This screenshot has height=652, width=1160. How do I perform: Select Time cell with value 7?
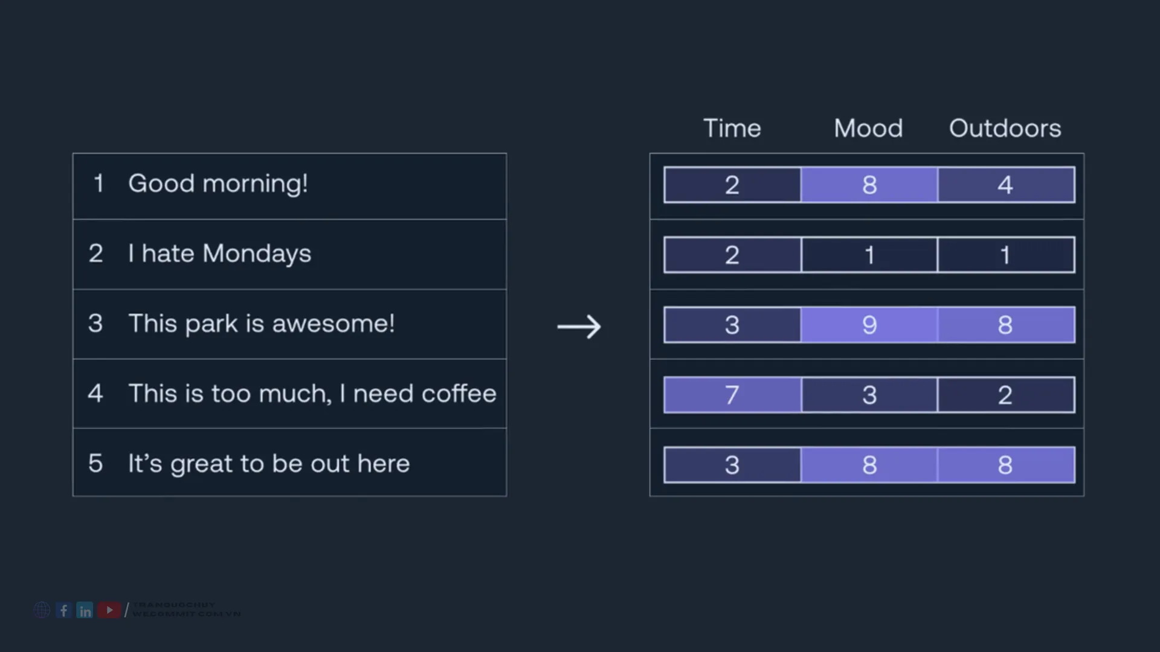(x=732, y=395)
